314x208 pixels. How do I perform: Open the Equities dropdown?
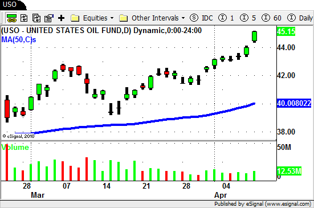92,18
